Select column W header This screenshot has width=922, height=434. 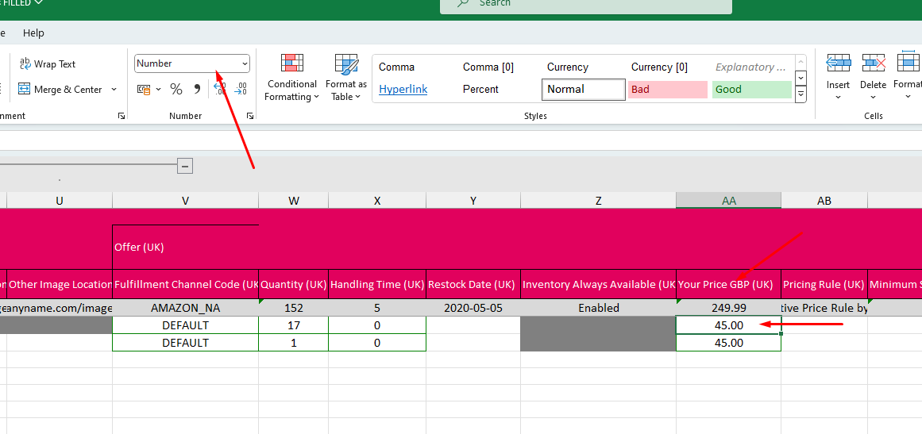coord(293,201)
